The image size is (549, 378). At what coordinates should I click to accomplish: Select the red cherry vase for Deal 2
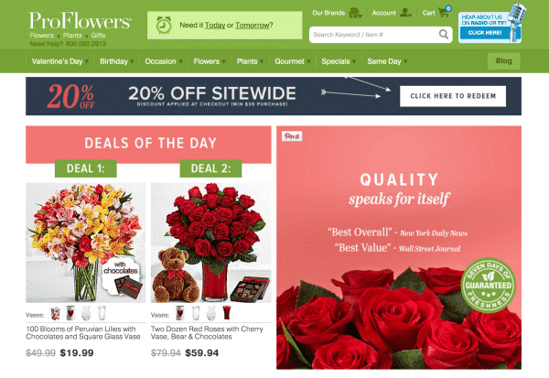click(227, 313)
